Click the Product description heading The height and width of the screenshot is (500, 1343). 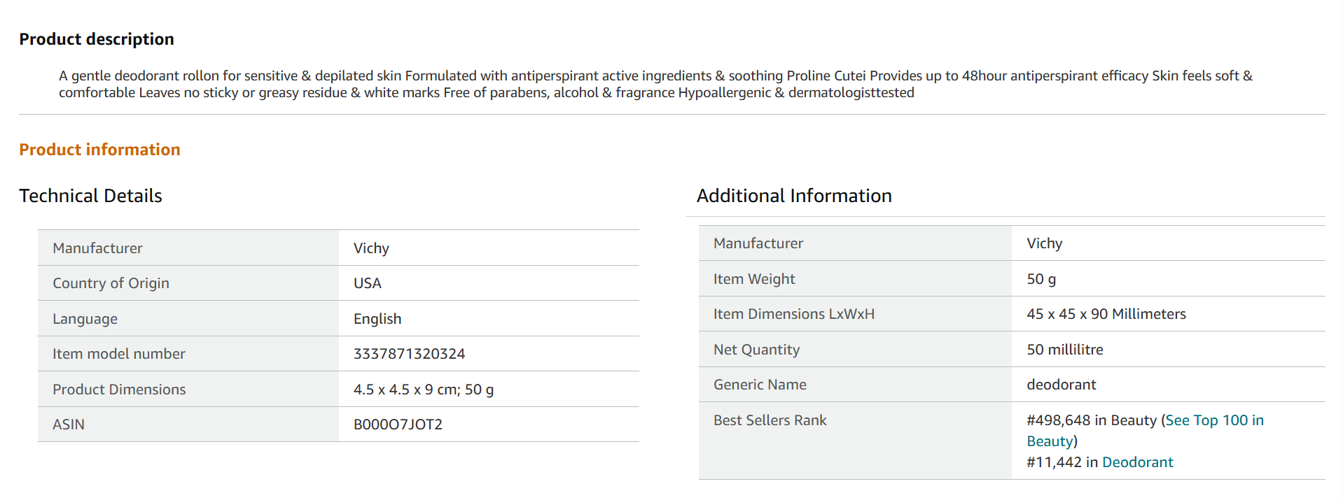(97, 39)
